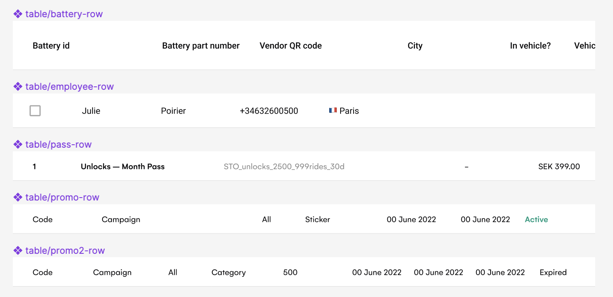Image resolution: width=613 pixels, height=297 pixels.
Task: Click the employee-row component diamond icon
Action: [18, 87]
